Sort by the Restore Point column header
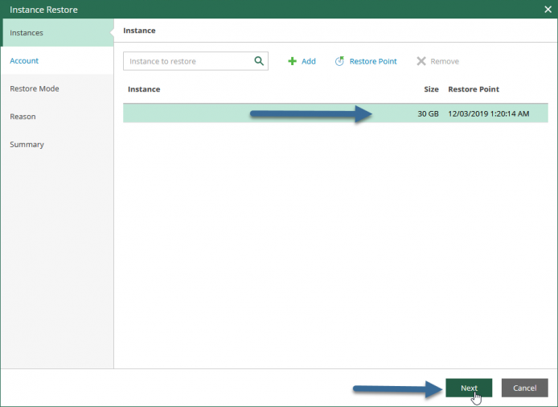558x407 pixels. coord(474,89)
